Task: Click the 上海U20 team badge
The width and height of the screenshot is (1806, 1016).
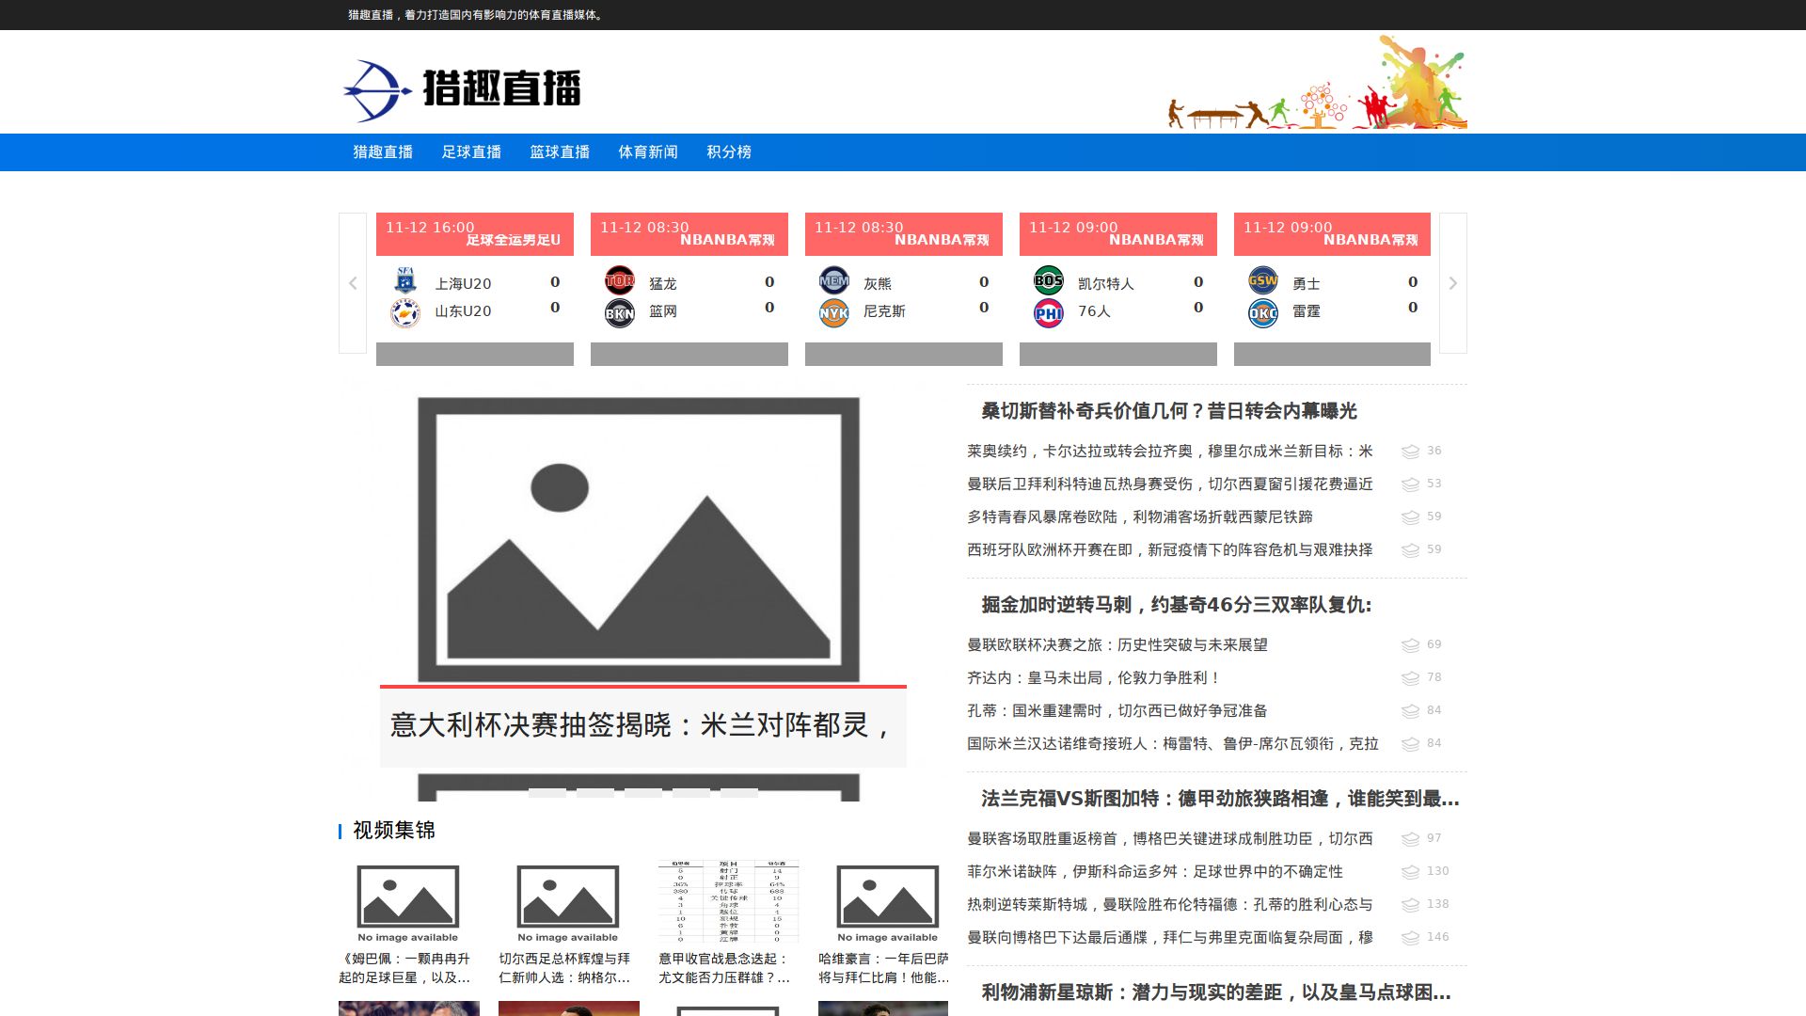Action: pos(405,280)
